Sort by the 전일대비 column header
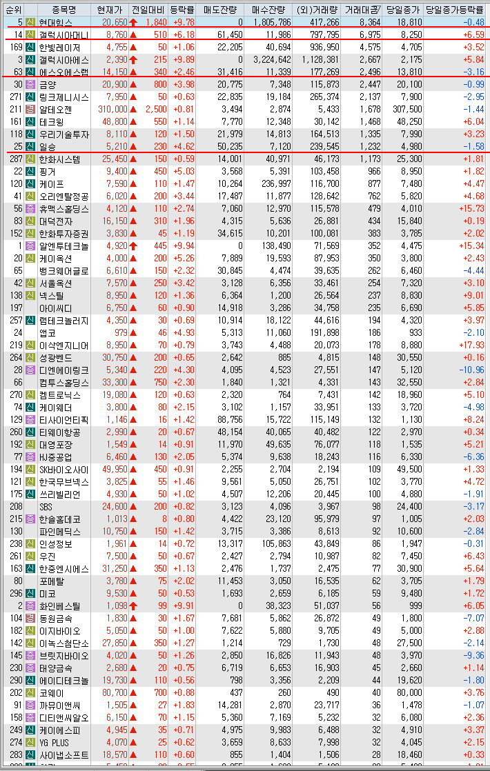490x771 pixels. coord(148,10)
